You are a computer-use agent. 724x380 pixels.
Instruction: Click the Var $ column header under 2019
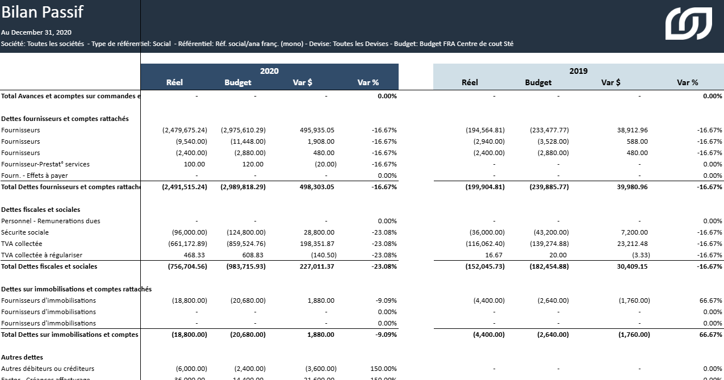coord(611,83)
